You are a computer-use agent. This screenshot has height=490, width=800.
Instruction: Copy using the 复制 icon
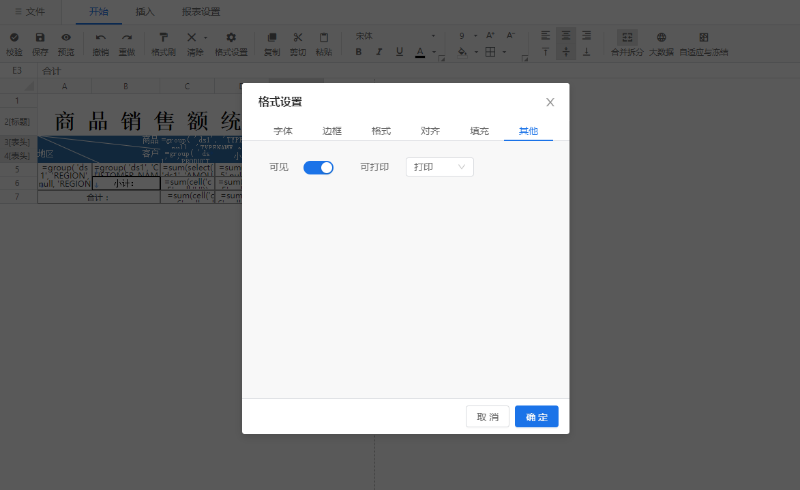(x=272, y=37)
